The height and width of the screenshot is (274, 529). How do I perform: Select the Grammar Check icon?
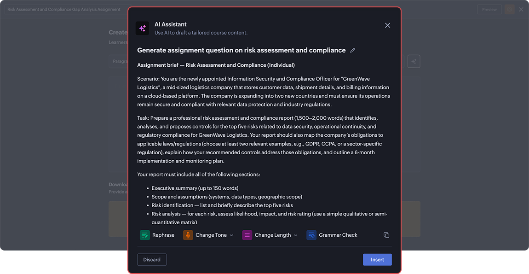click(x=311, y=235)
